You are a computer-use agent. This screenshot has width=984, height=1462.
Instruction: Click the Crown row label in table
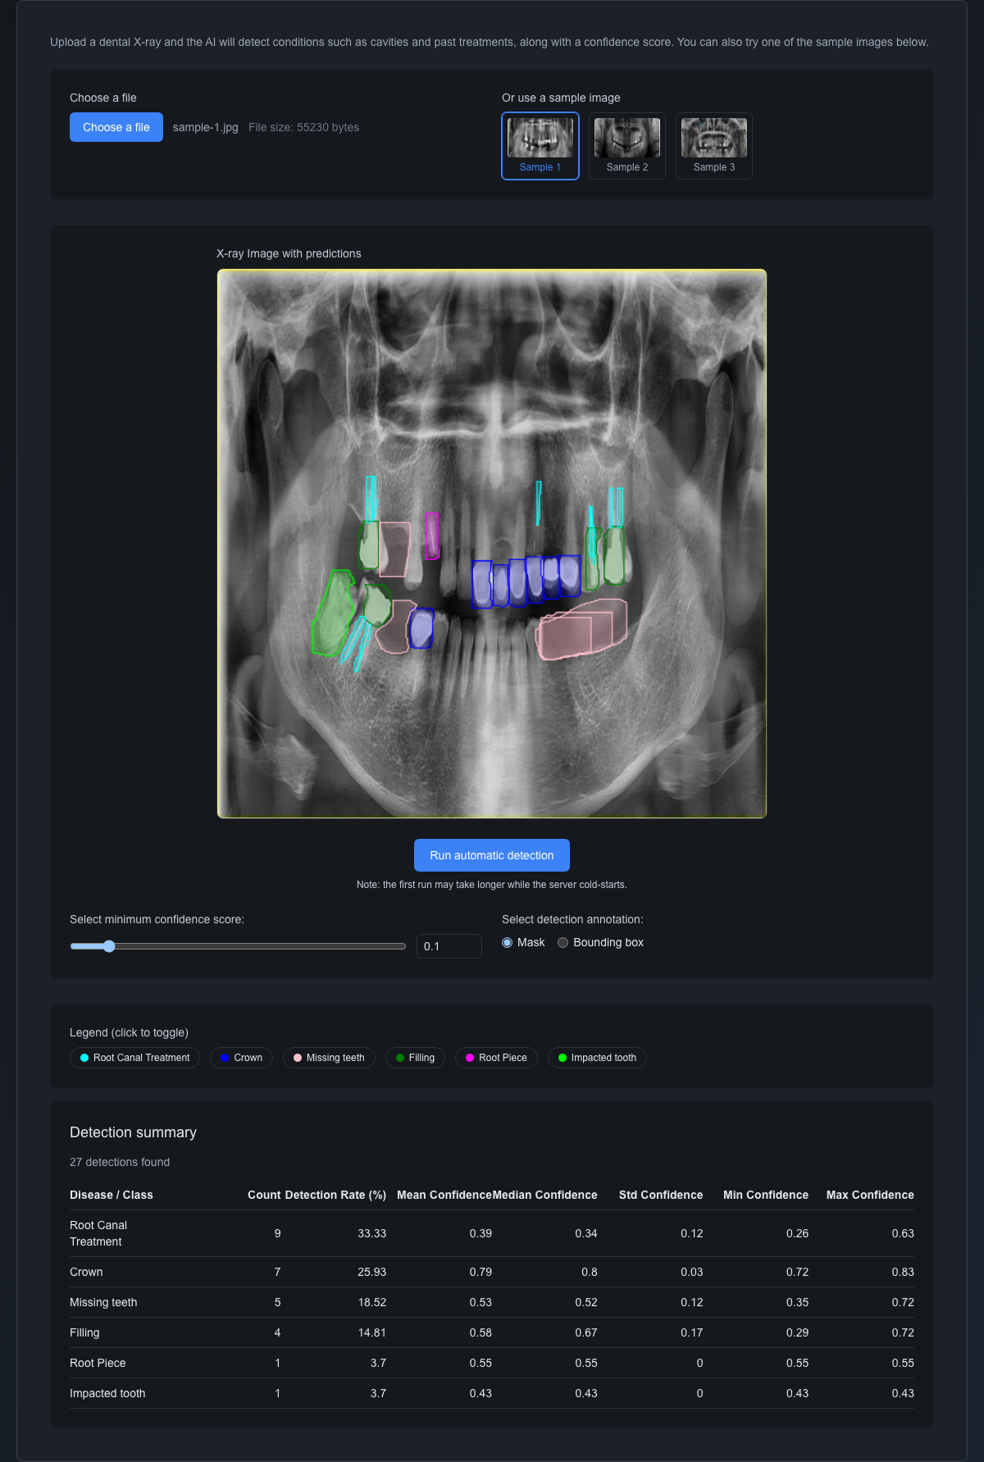(86, 1272)
